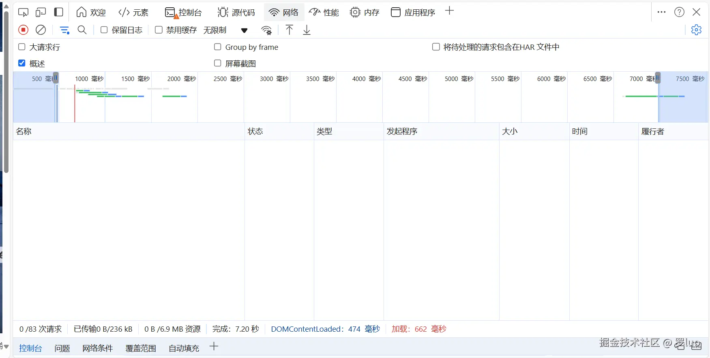
Task: Sort by the 大小 column header
Action: 534,131
